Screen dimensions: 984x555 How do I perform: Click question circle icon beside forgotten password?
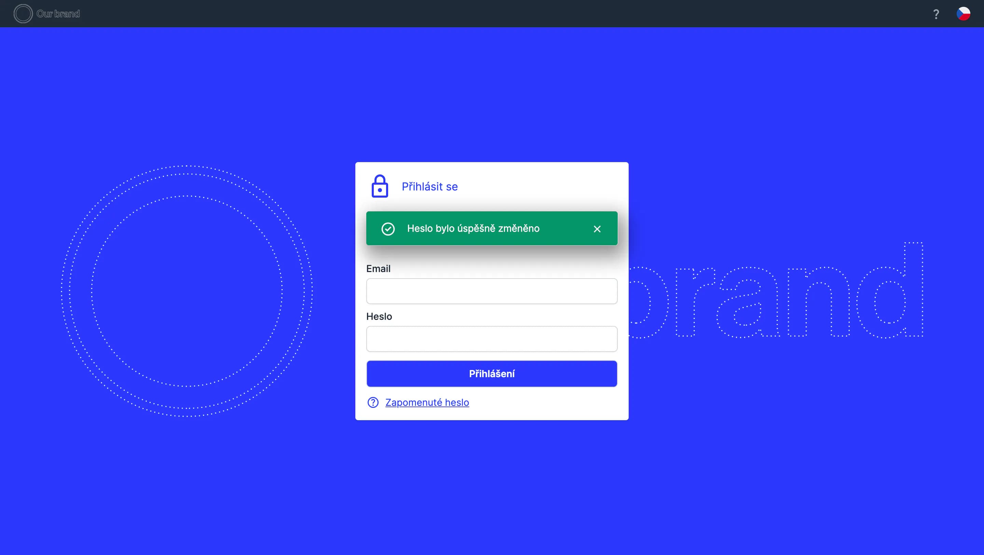[373, 402]
